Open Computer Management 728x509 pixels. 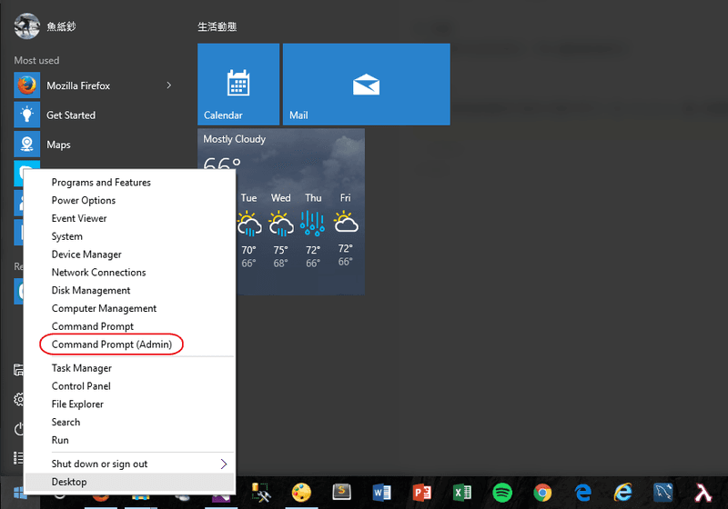click(x=104, y=309)
